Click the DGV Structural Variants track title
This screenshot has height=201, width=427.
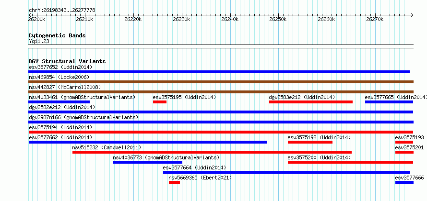[x=67, y=61]
